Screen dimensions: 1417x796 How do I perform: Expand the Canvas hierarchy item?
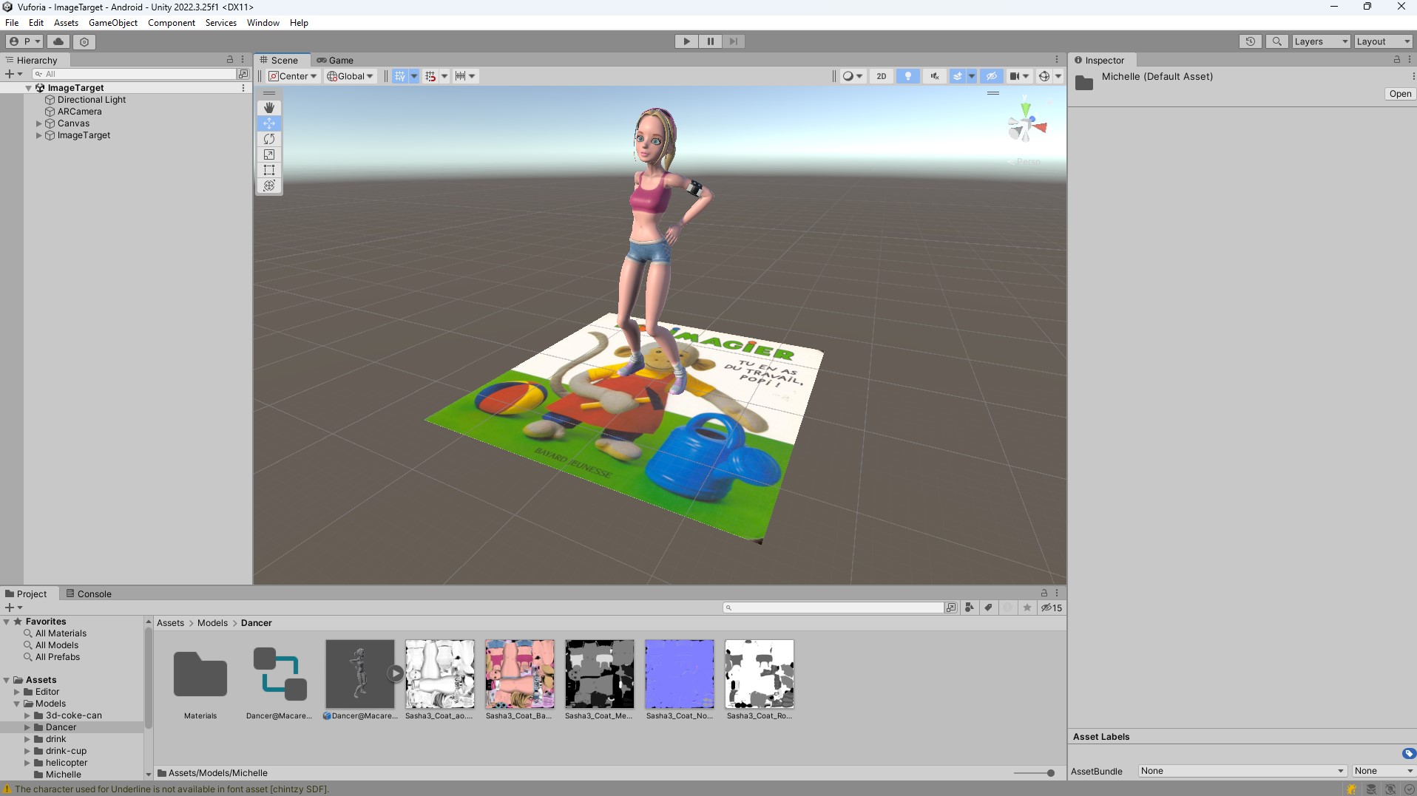click(38, 123)
